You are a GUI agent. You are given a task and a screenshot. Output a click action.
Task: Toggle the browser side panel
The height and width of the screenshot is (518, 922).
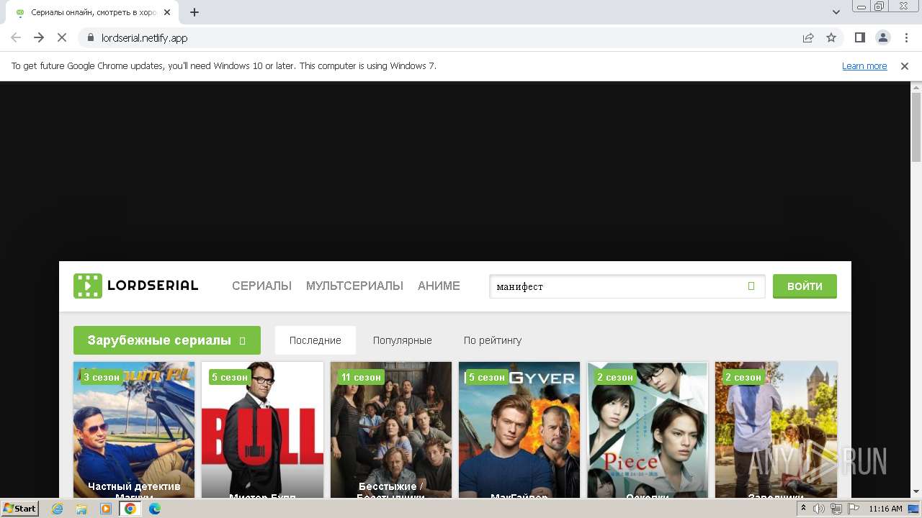pos(859,37)
